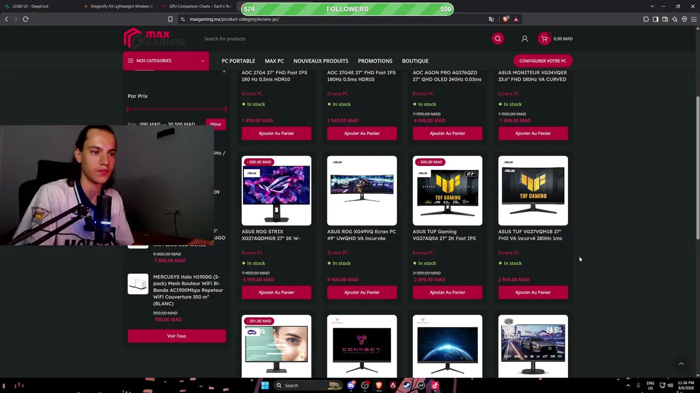Open ASUS ROG STRIX XG27AQDMGR product image
Screen dimensions: 700x393
276,190
